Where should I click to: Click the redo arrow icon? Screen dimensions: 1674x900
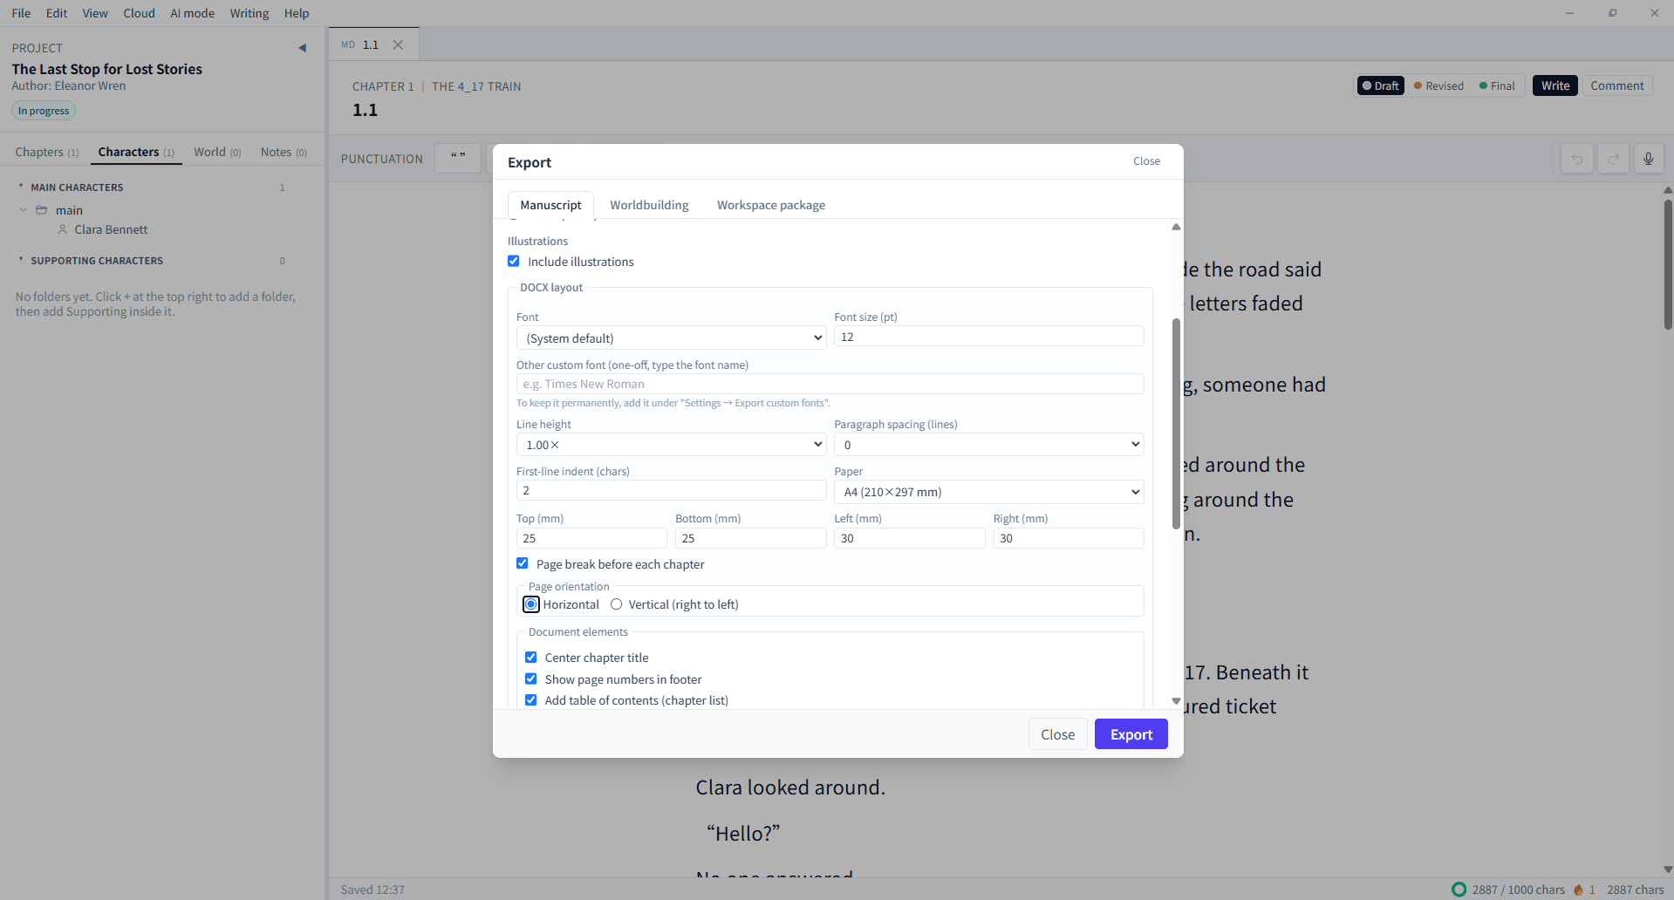click(x=1613, y=159)
